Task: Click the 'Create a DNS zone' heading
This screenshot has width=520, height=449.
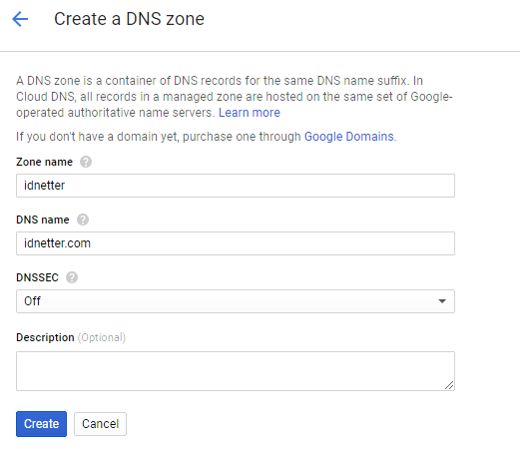Action: (129, 19)
